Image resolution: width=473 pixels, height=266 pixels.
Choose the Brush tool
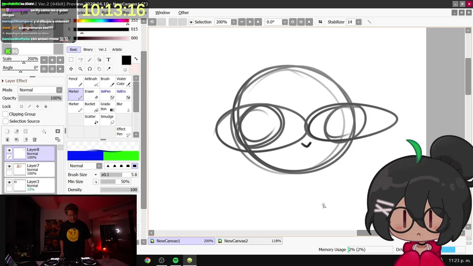[x=108, y=82]
